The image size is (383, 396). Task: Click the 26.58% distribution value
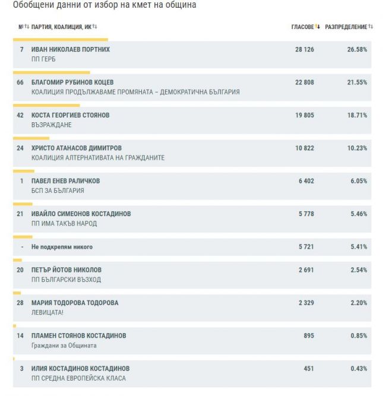click(x=357, y=49)
